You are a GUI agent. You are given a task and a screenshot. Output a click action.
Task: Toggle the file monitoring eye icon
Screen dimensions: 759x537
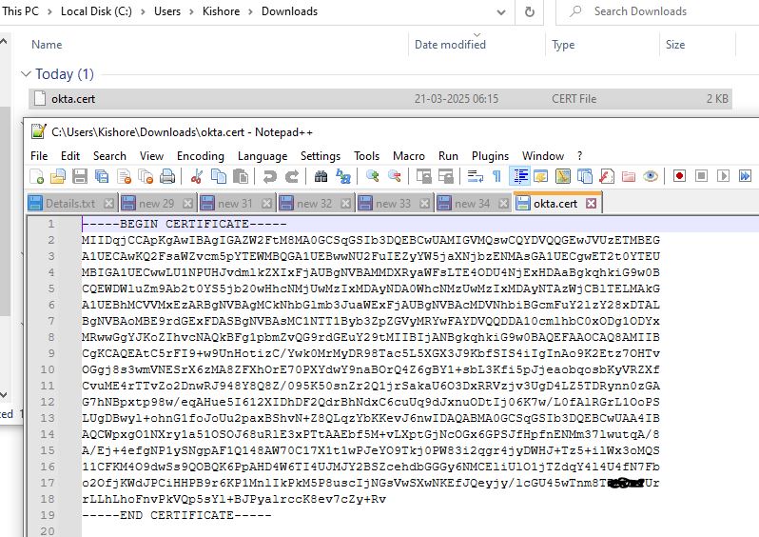(x=651, y=176)
